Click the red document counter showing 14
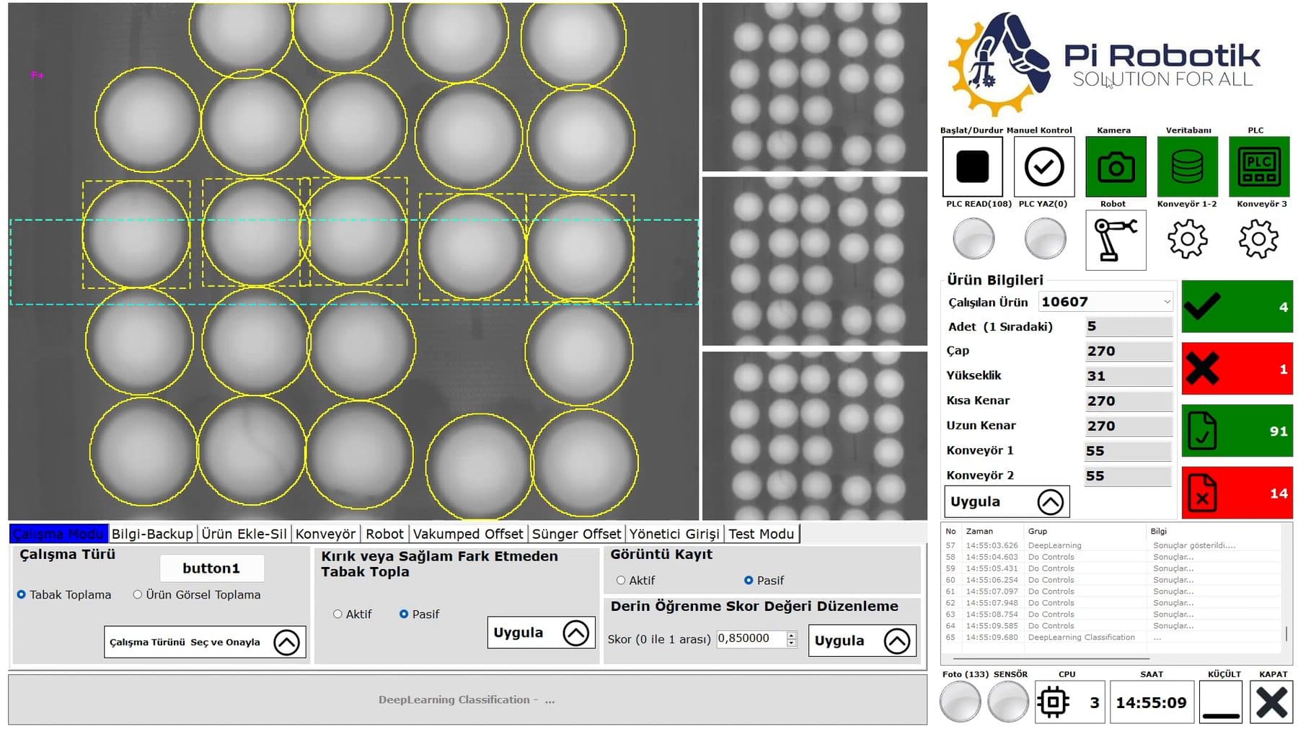 1237,493
